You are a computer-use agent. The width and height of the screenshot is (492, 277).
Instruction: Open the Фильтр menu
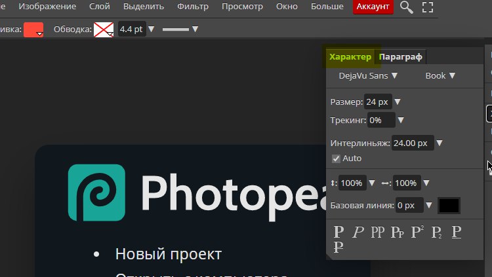coord(193,7)
